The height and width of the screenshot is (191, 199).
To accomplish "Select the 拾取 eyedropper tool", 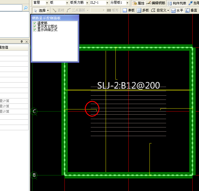I will pos(193,3).
